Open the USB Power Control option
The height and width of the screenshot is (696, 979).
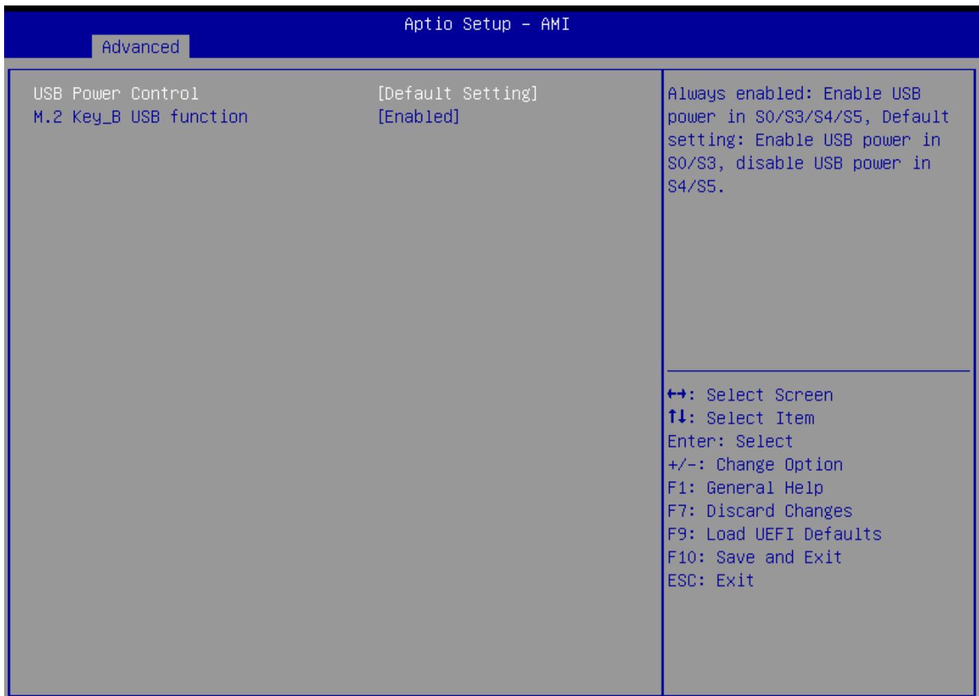(x=285, y=93)
